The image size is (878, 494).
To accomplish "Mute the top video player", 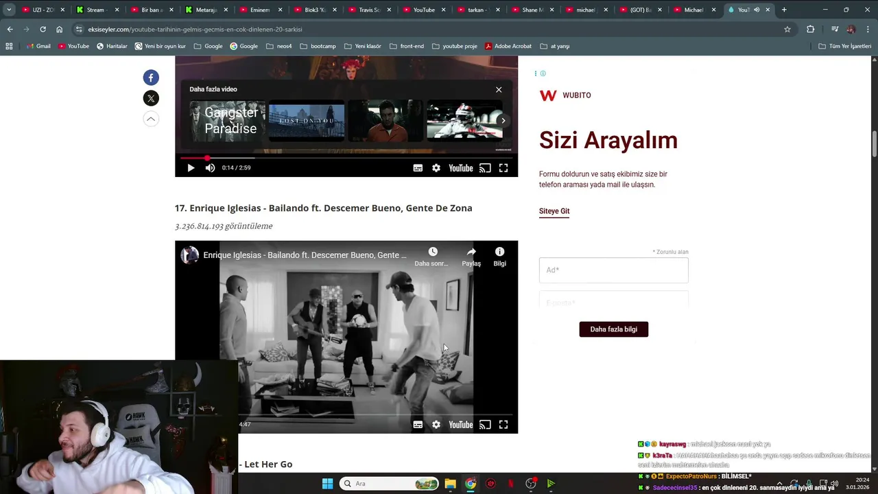I will (x=210, y=168).
